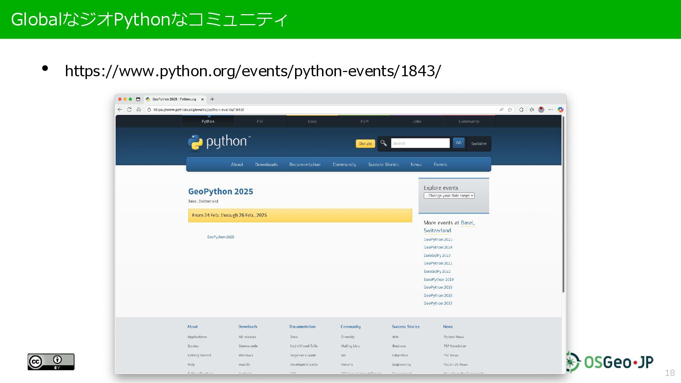
Task: Click the profile avatar icon
Action: [541, 110]
